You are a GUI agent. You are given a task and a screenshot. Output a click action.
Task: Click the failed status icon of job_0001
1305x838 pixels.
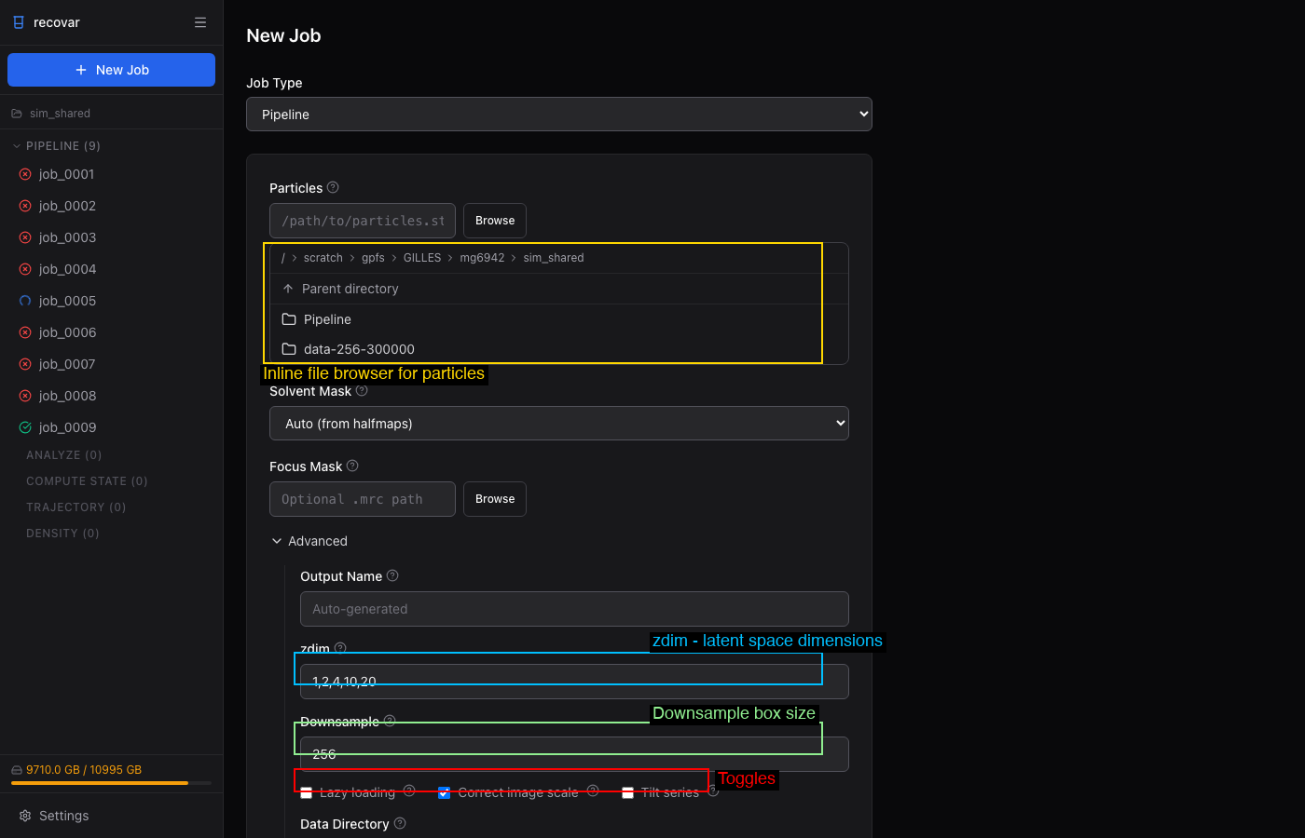tap(25, 174)
